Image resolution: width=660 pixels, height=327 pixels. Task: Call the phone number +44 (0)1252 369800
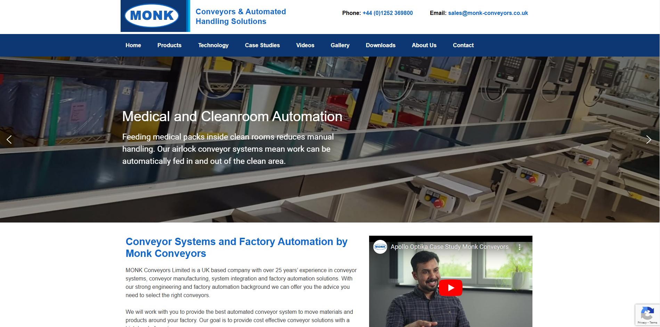click(388, 13)
